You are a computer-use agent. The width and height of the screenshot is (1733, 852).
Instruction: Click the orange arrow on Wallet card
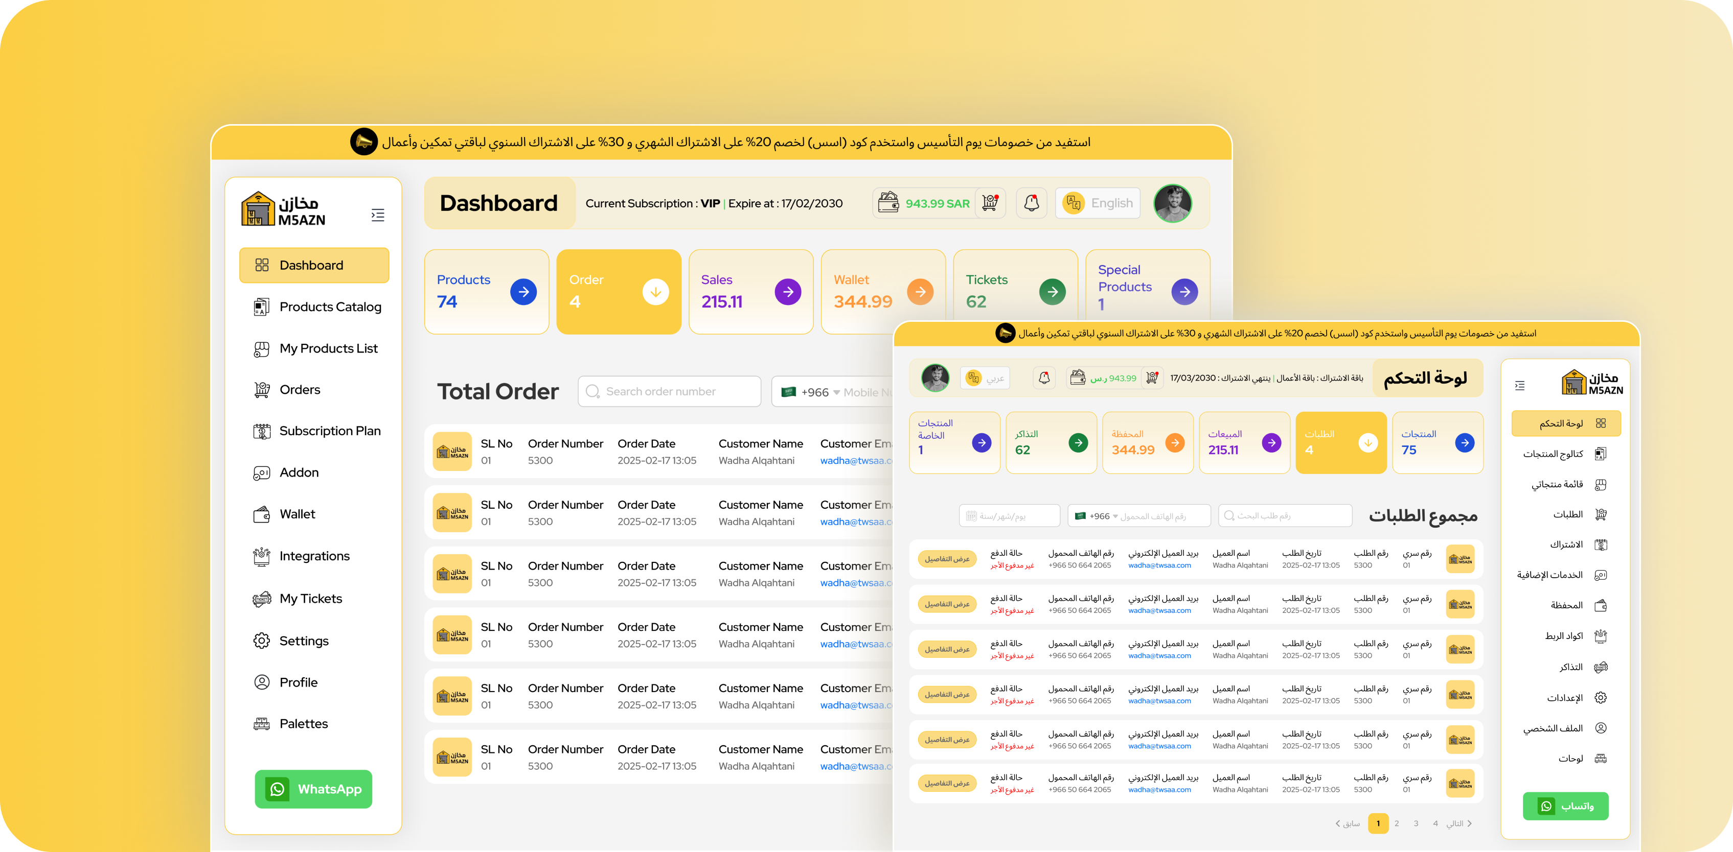pyautogui.click(x=920, y=292)
